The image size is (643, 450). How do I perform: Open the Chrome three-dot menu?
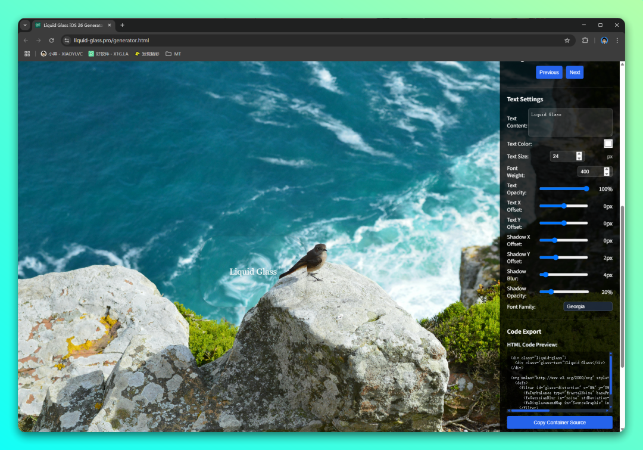(x=617, y=41)
